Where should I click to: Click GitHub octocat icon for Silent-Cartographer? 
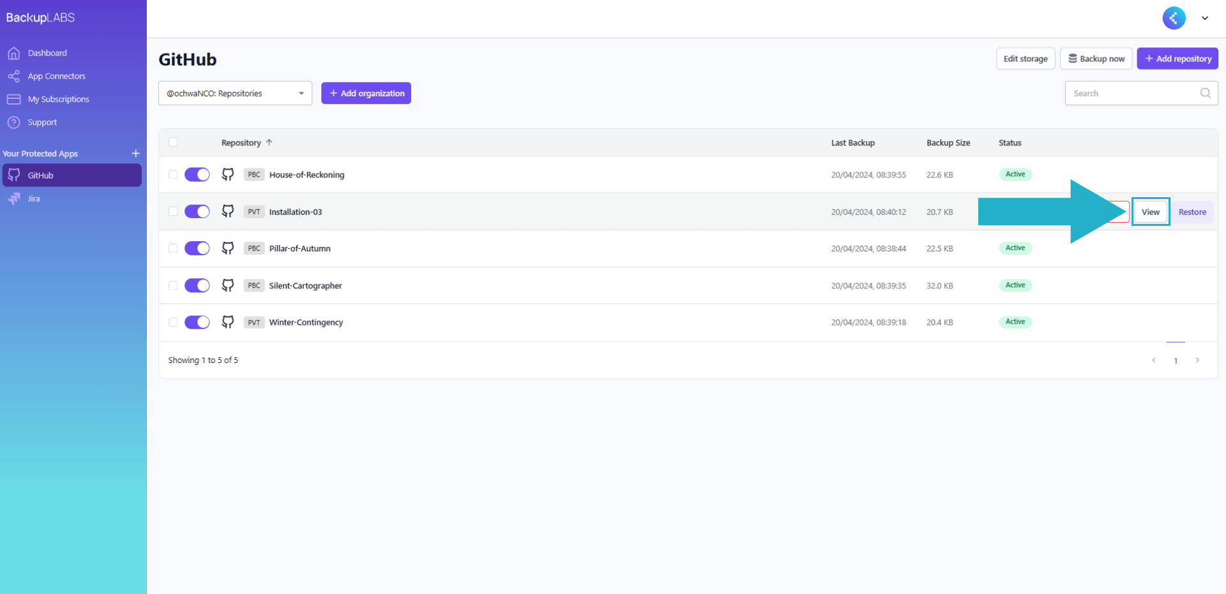228,285
